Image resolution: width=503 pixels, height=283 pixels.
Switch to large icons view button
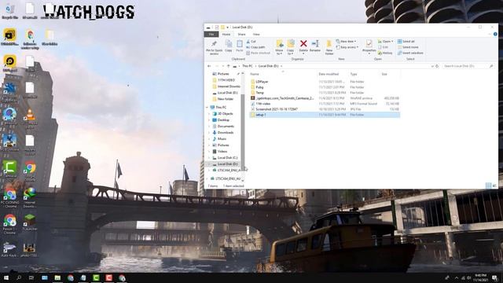coord(494,186)
